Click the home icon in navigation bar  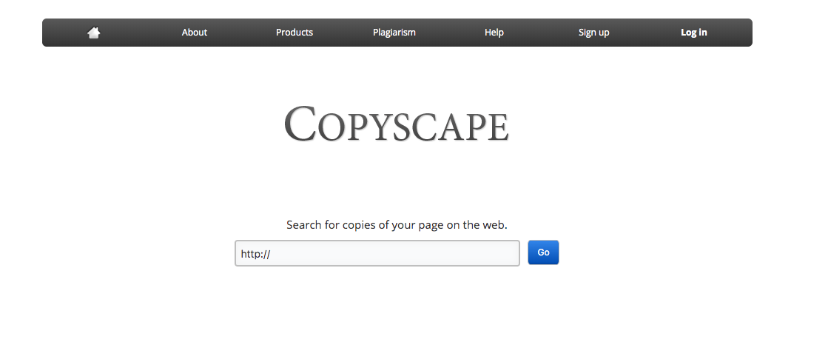coord(94,33)
